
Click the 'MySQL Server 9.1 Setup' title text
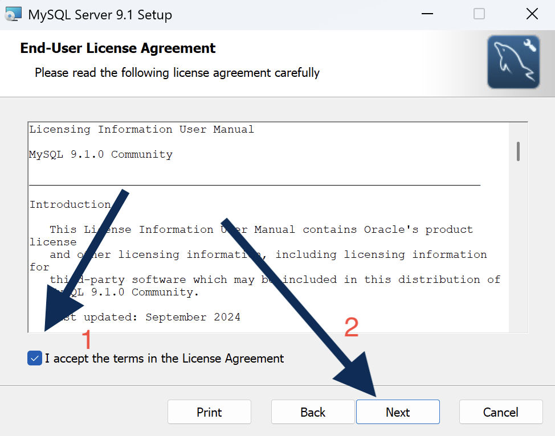(100, 15)
